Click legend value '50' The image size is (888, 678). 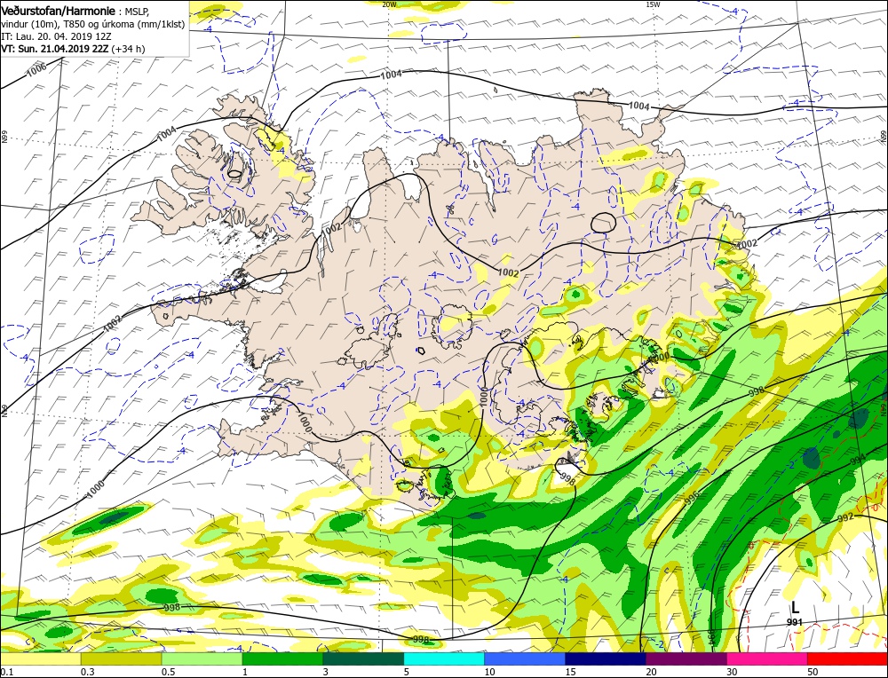coord(813,672)
